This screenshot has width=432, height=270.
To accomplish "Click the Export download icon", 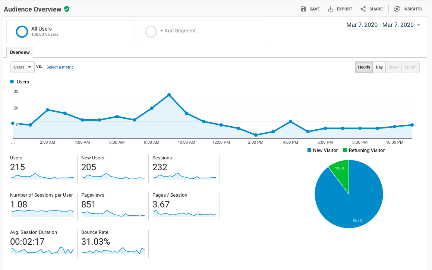I will (x=330, y=9).
